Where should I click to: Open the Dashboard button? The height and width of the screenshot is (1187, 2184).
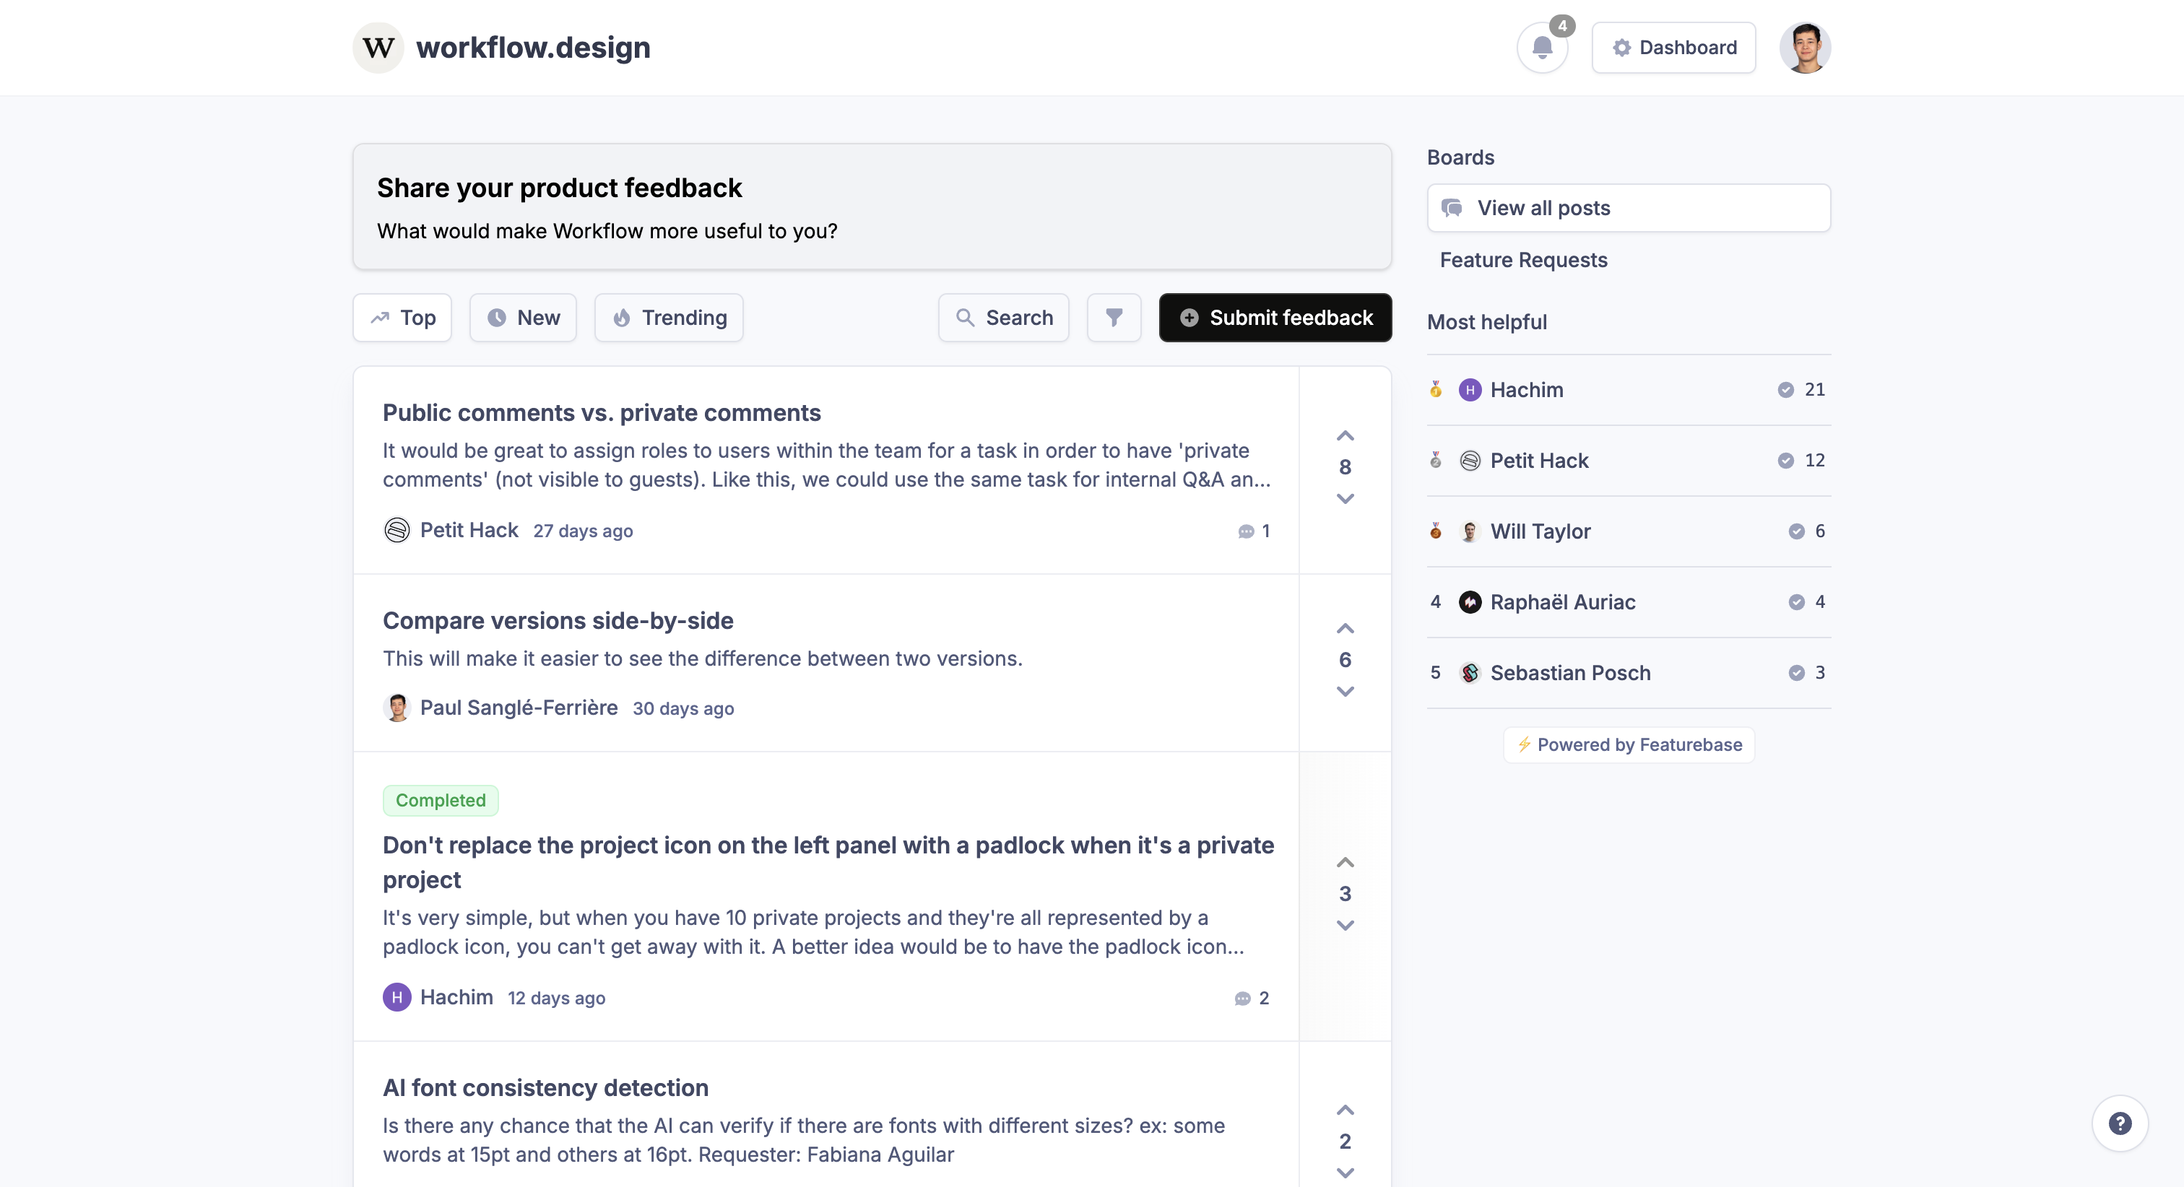click(1673, 48)
